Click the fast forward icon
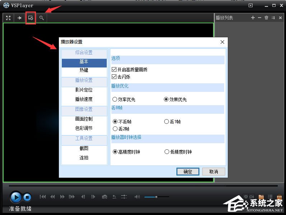 (63, 197)
